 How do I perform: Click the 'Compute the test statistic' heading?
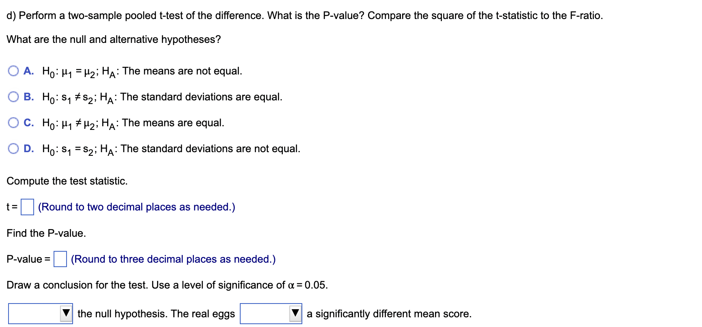[67, 181]
